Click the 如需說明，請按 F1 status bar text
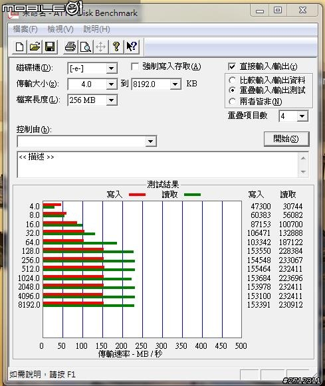325x386 pixels. tap(43, 375)
